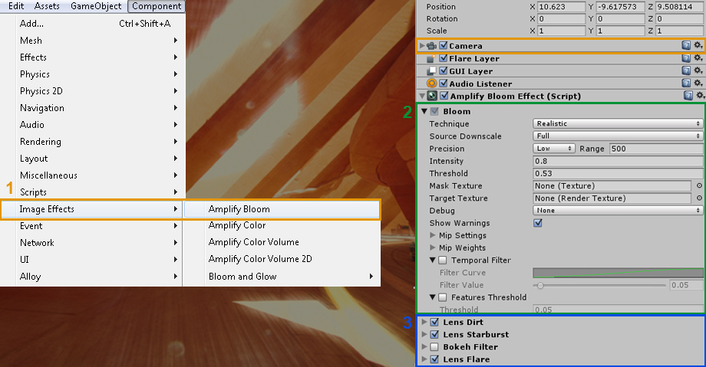Expand the Lens Flare section arrow
The height and width of the screenshot is (367, 706).
pyautogui.click(x=424, y=359)
